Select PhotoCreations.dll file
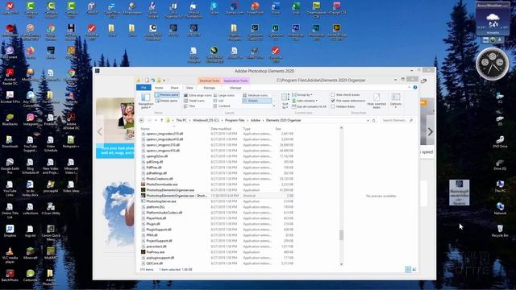 [x=160, y=179]
